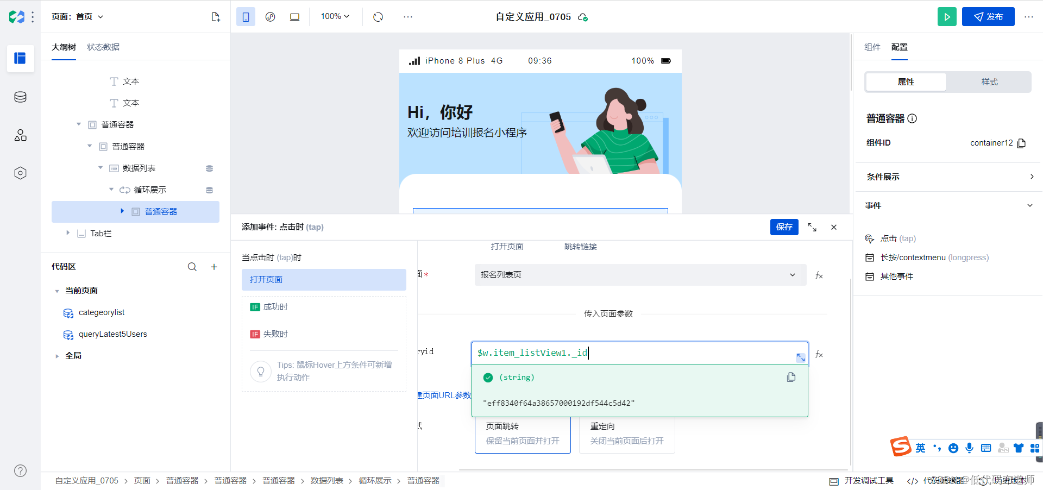
Task: Collapse the 当前页面 code section
Action: click(57, 291)
